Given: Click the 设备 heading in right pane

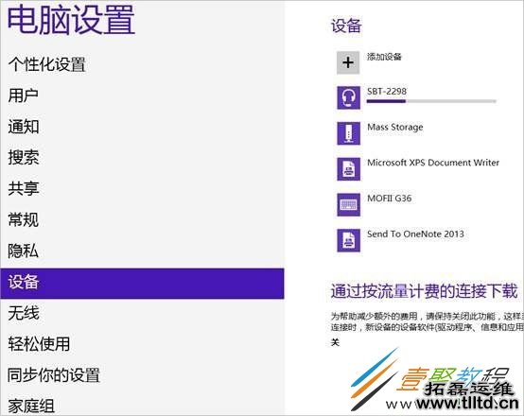Looking at the screenshot, I should [x=346, y=26].
